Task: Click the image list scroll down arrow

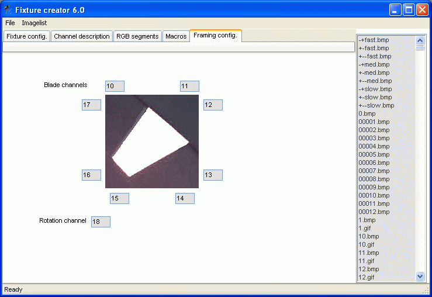Action: pos(420,276)
